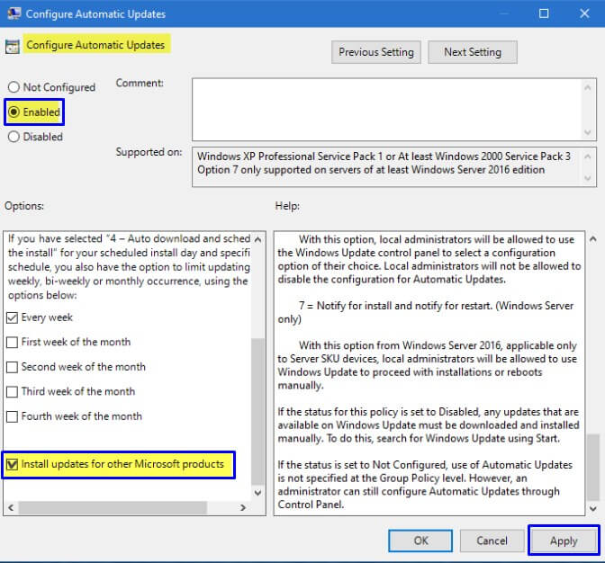605x563 pixels.
Task: Click Help pane scroll down arrow
Action: tap(593, 509)
